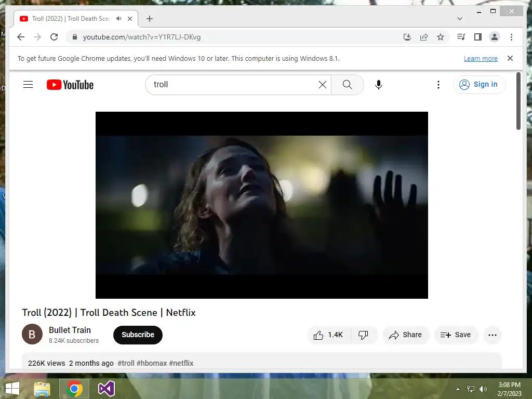Image resolution: width=532 pixels, height=399 pixels.
Task: Click the magnifier search button
Action: (347, 85)
